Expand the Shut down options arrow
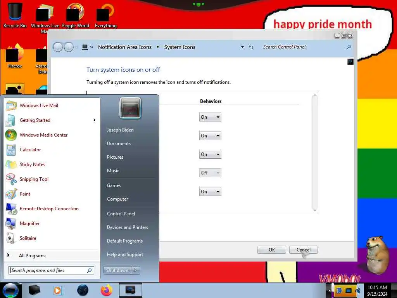The height and width of the screenshot is (298, 397). 135,270
